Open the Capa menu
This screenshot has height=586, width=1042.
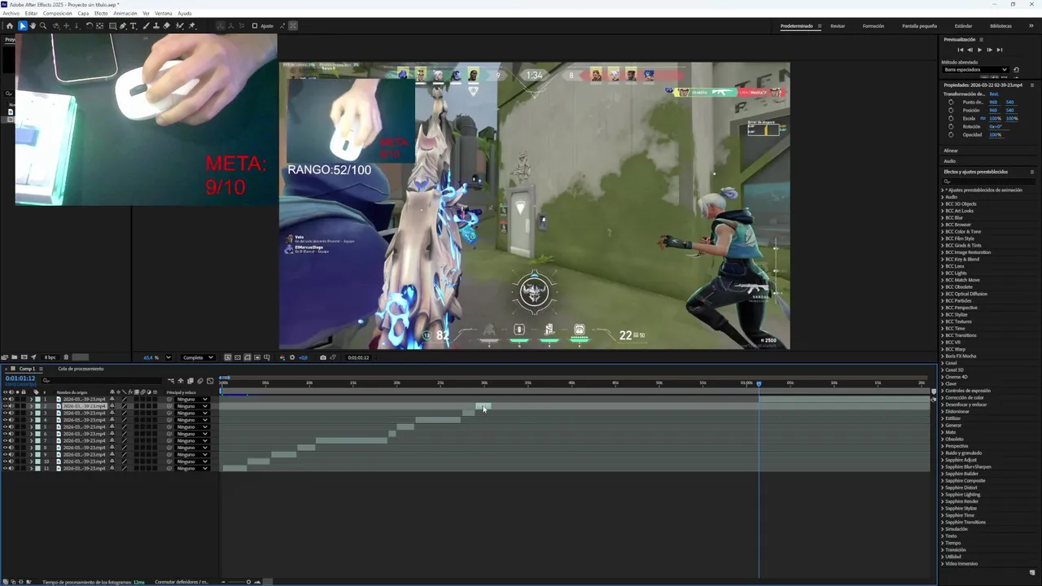point(83,14)
